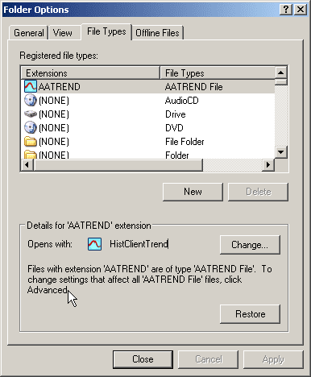Sort by the Extensions column header

pyautogui.click(x=90, y=73)
